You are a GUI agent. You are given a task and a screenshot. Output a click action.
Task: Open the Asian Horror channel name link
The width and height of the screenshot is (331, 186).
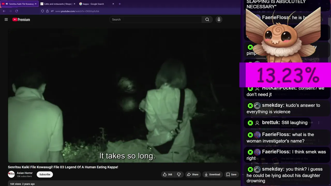25,173
